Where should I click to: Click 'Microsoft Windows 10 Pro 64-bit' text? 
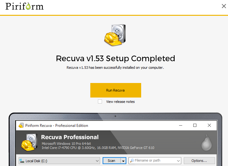66,144
